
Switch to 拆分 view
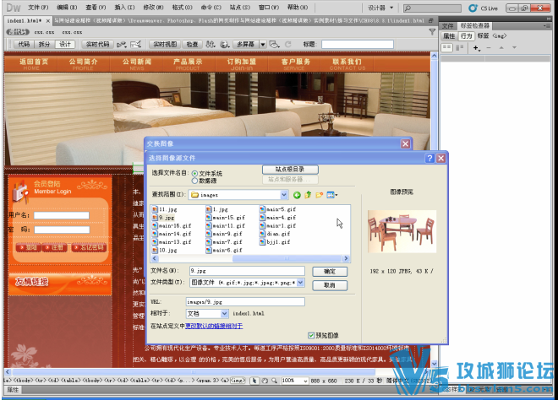coord(44,45)
